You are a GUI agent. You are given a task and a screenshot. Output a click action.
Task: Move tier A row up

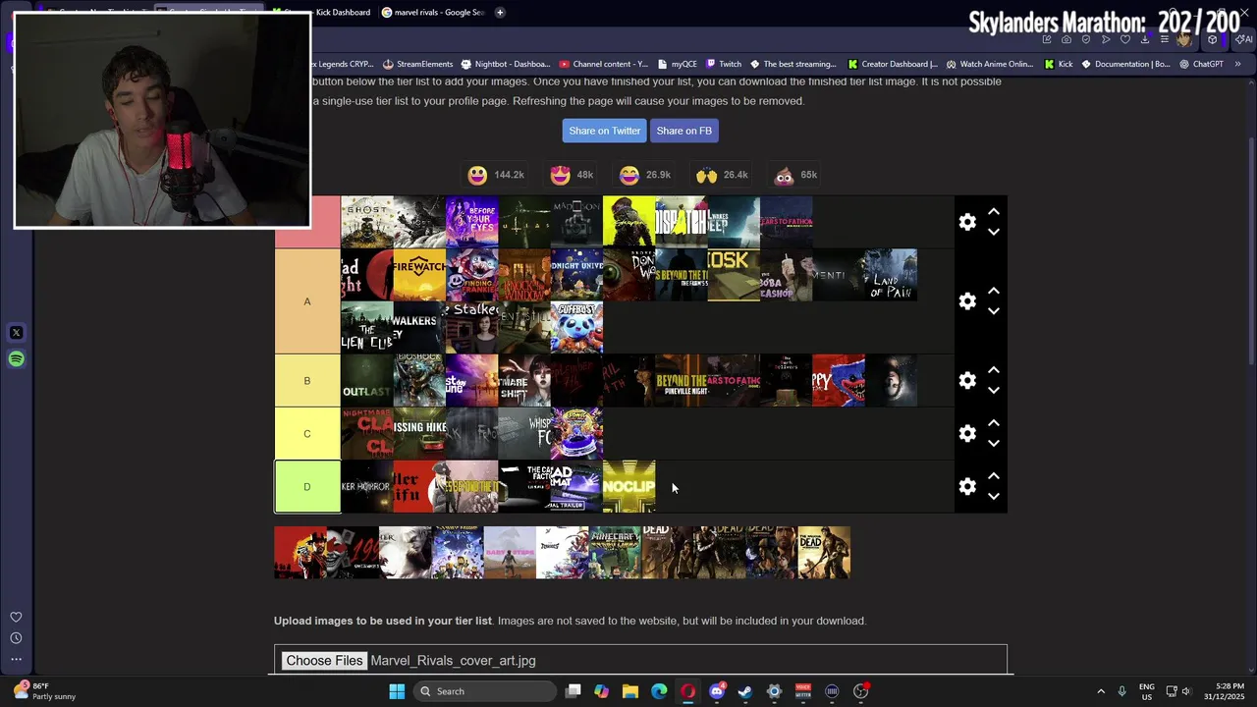pos(994,291)
